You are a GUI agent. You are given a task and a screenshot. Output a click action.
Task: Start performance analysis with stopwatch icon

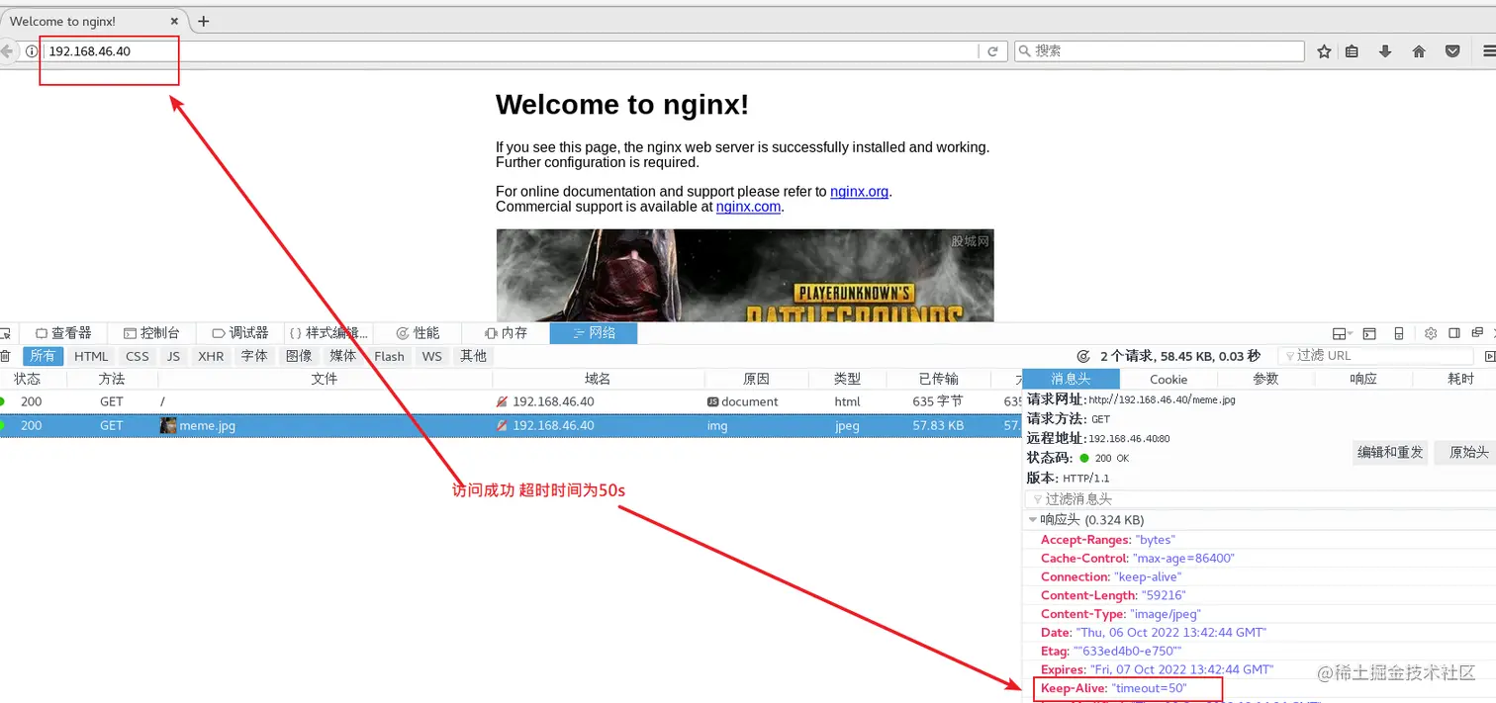point(1085,356)
